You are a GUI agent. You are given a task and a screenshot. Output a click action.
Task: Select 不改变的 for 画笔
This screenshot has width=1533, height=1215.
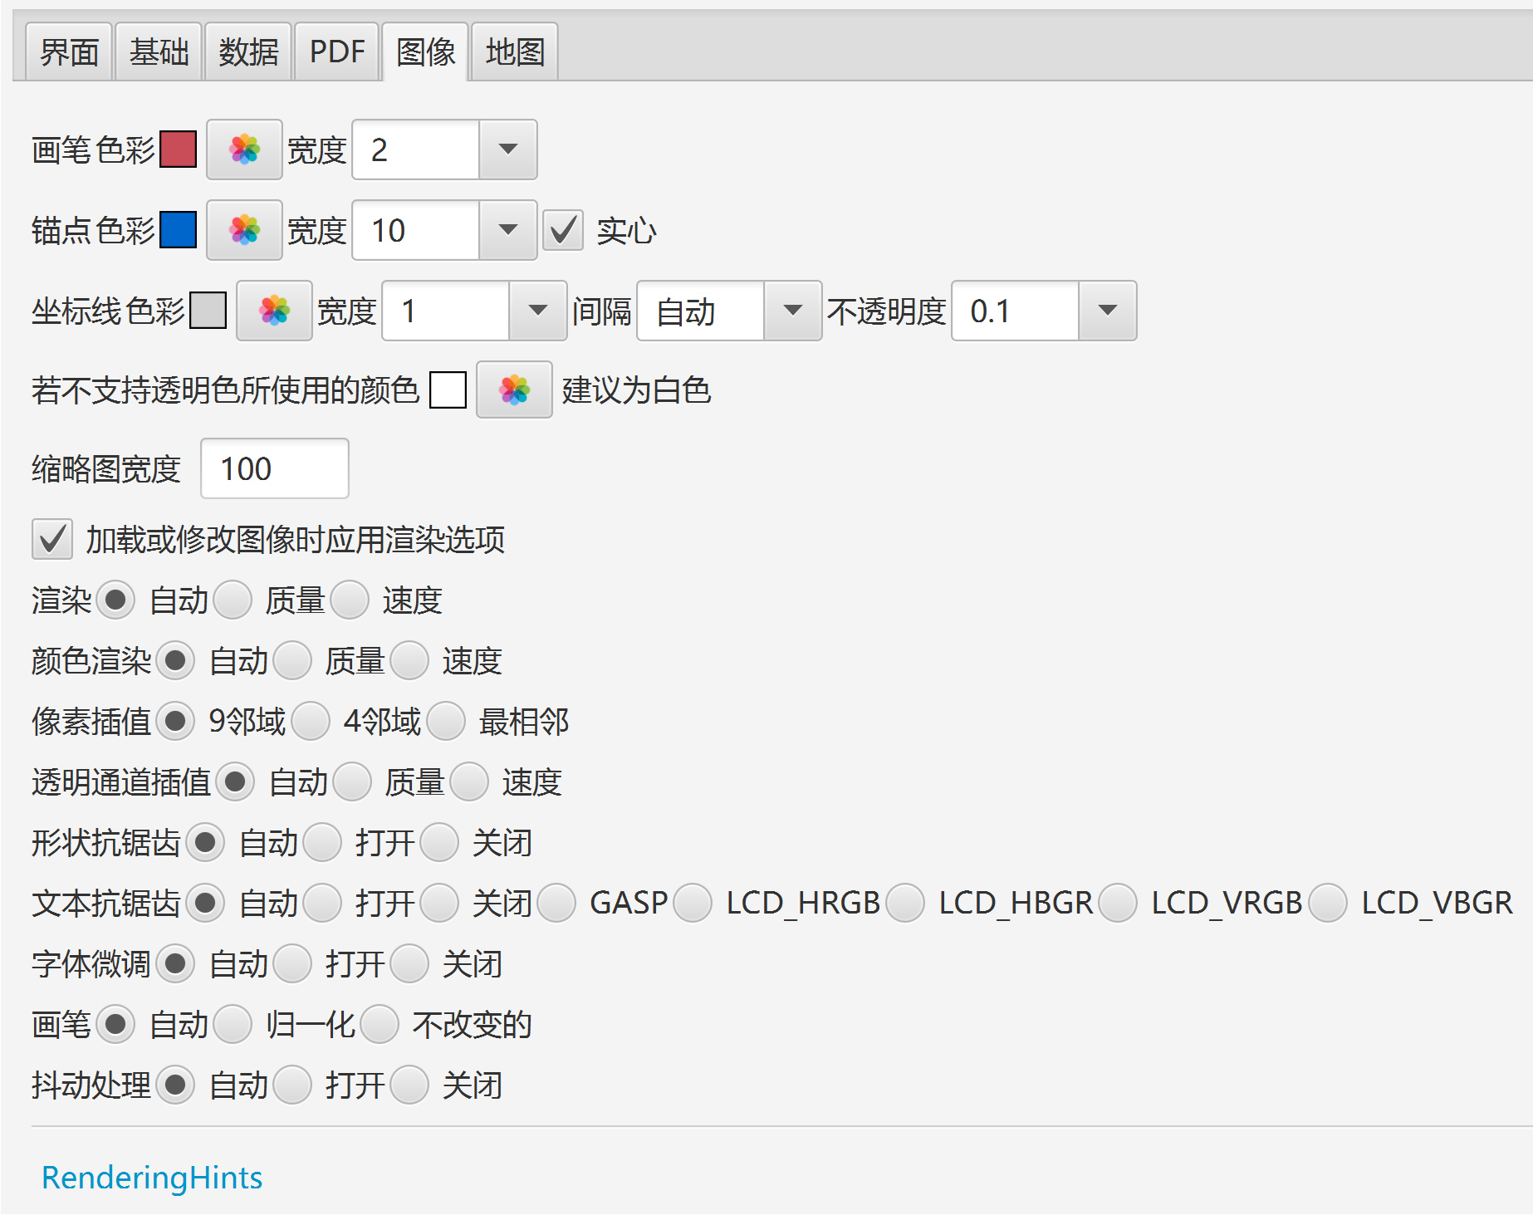[380, 1024]
